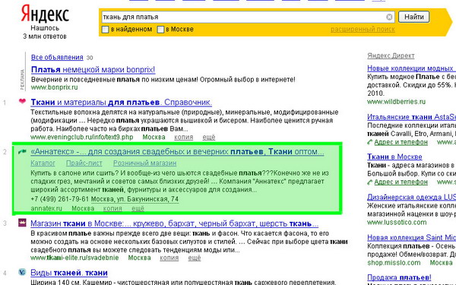Open the Все объявления link
456x285 pixels.
point(57,57)
